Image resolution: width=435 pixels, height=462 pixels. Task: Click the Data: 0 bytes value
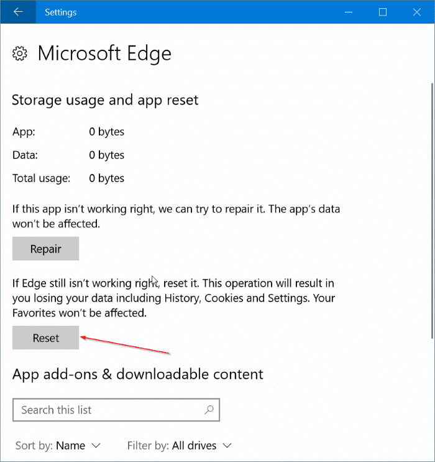tap(107, 155)
